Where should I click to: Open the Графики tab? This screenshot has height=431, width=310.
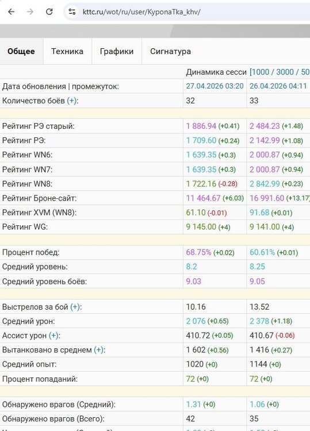pos(117,51)
